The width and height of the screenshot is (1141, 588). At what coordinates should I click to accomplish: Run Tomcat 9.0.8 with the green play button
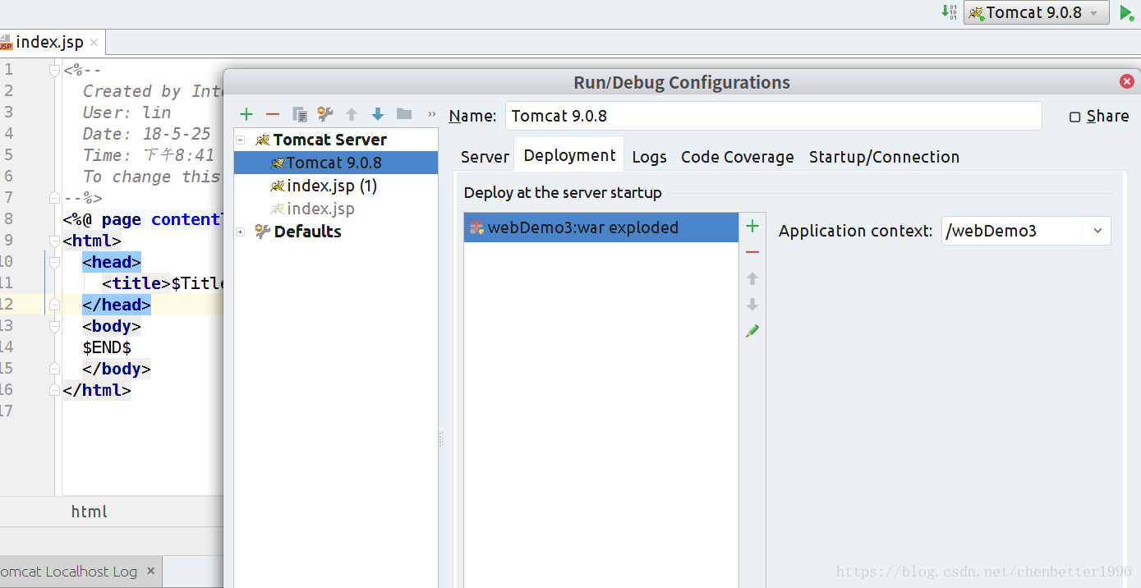point(1126,13)
